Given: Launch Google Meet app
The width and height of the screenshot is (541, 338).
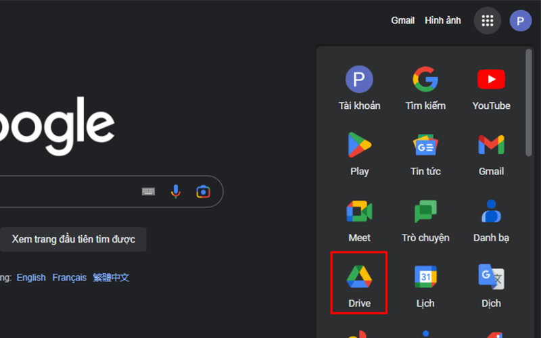Looking at the screenshot, I should pos(359,220).
